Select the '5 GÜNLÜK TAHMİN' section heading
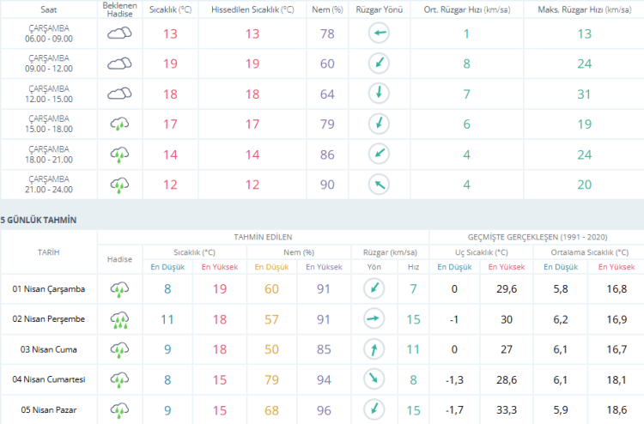Image resolution: width=644 pixels, height=424 pixels. click(x=39, y=220)
